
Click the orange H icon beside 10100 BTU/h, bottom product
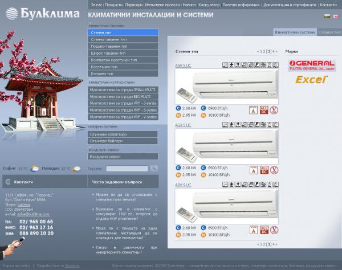tap(203, 235)
